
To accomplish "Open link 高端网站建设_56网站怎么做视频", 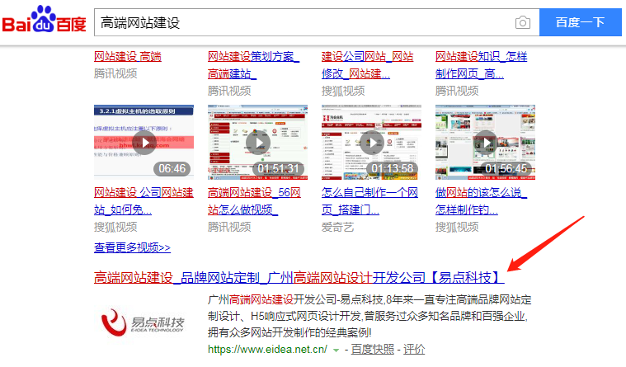I will pos(254,201).
